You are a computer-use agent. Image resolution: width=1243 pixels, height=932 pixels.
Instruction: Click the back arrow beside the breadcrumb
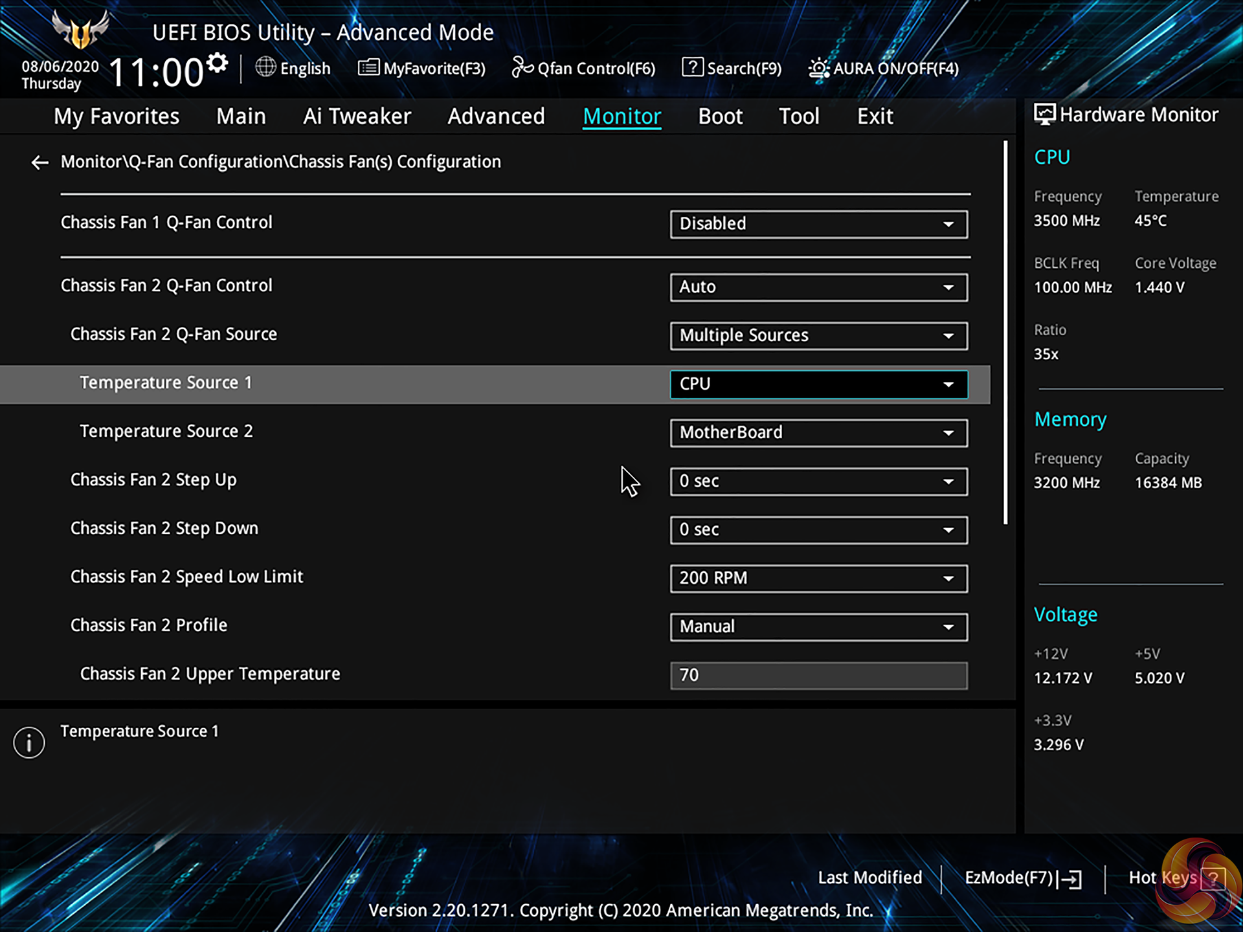coord(40,162)
